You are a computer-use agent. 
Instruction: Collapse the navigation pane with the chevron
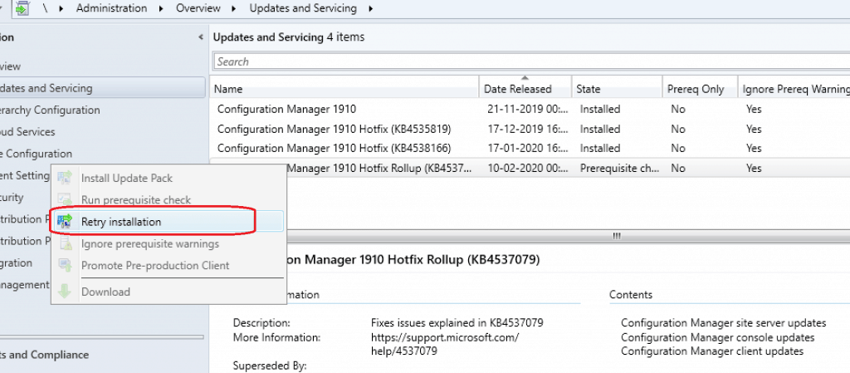[x=201, y=37]
